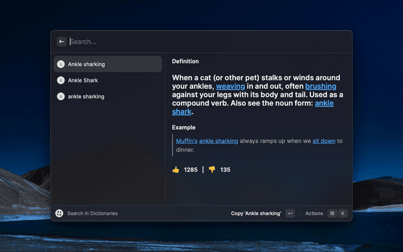
Task: Open the 'Ankle Shark' result
Action: pos(82,81)
